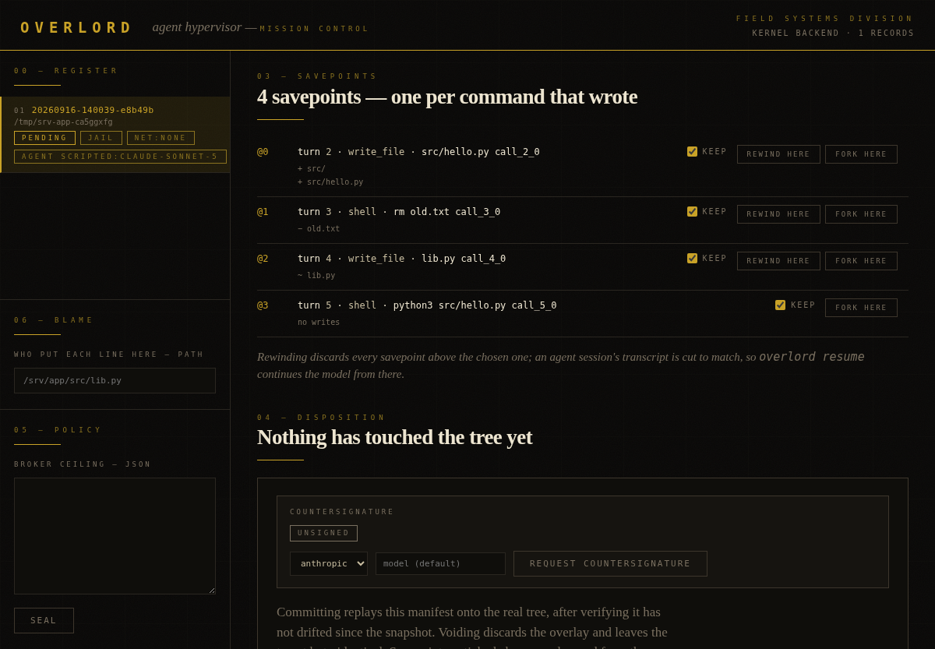Click REQUEST COUNTERSIGNATURE button
Viewport: 935px width, 649px height.
(610, 563)
